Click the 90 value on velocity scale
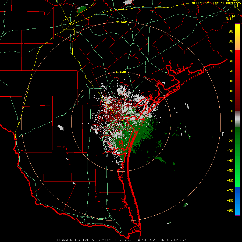This screenshot has width=242, height=242. [x=231, y=31]
